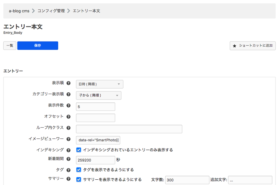Show help for インデキシング option
The image size is (279, 185).
(x=69, y=150)
